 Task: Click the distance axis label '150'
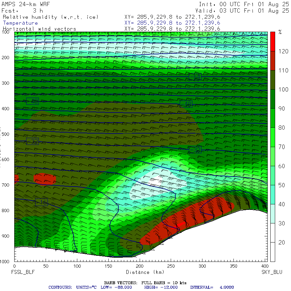(108, 266)
